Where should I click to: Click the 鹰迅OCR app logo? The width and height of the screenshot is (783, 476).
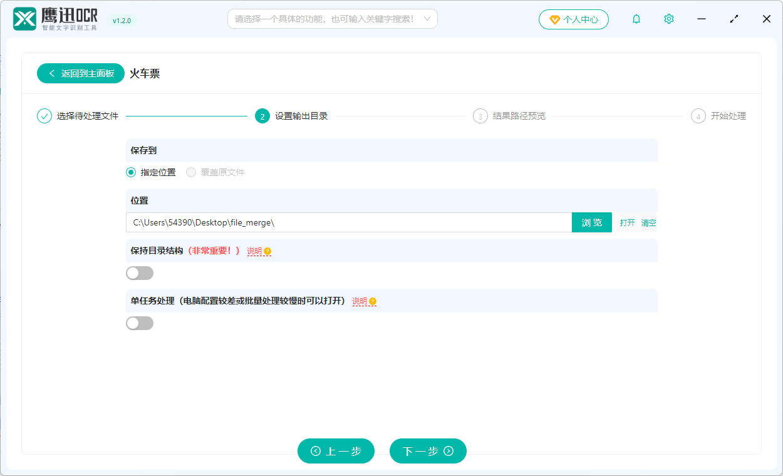click(24, 19)
